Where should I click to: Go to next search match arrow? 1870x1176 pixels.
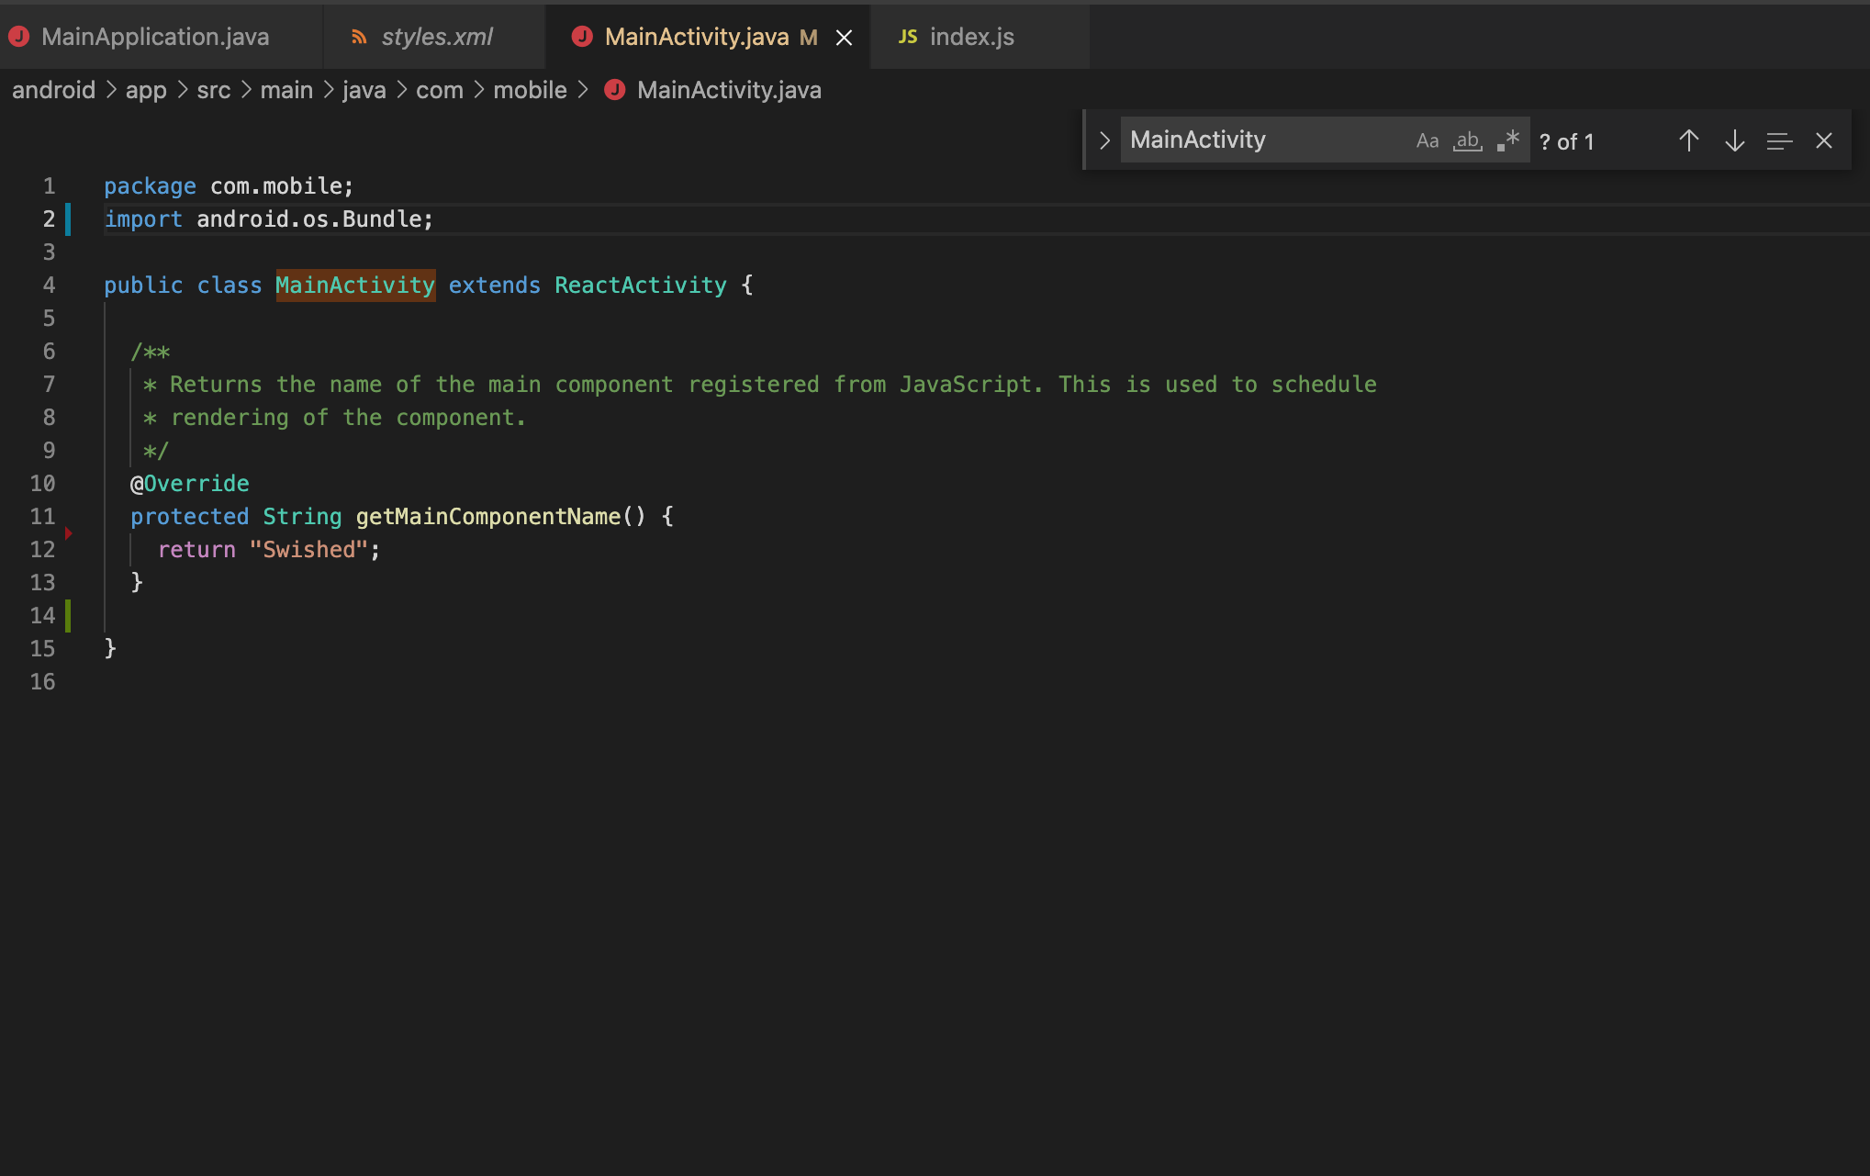tap(1733, 140)
